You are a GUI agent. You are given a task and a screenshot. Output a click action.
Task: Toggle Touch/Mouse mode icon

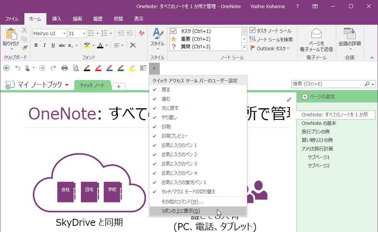pyautogui.click(x=27, y=68)
